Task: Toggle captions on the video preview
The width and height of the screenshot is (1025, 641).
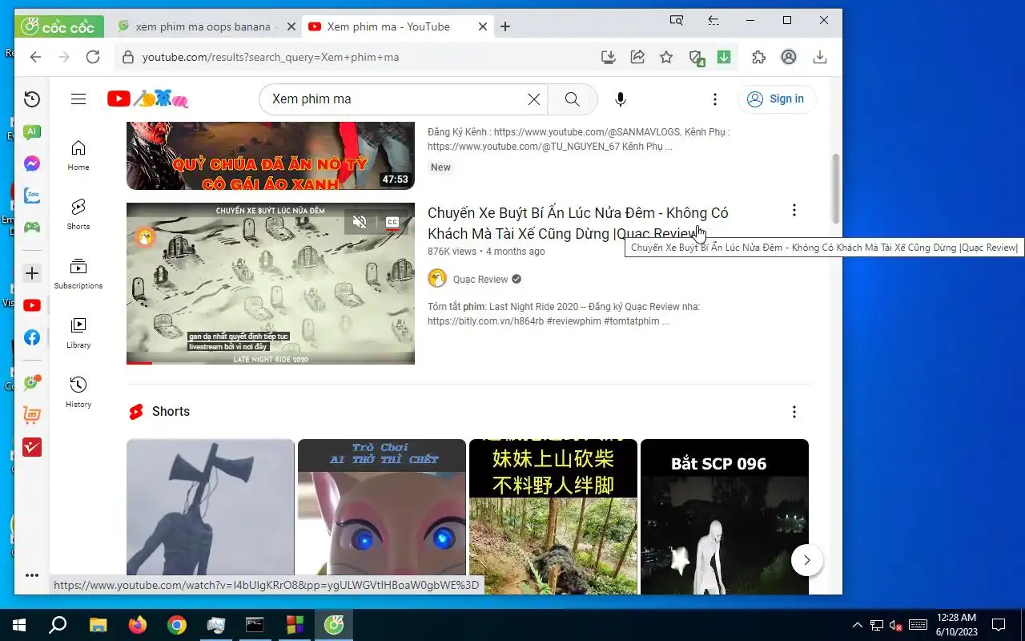Action: point(392,222)
